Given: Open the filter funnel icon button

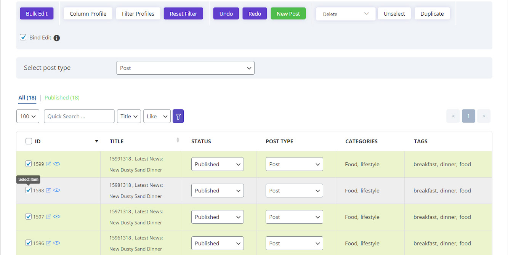Looking at the screenshot, I should click(x=178, y=116).
